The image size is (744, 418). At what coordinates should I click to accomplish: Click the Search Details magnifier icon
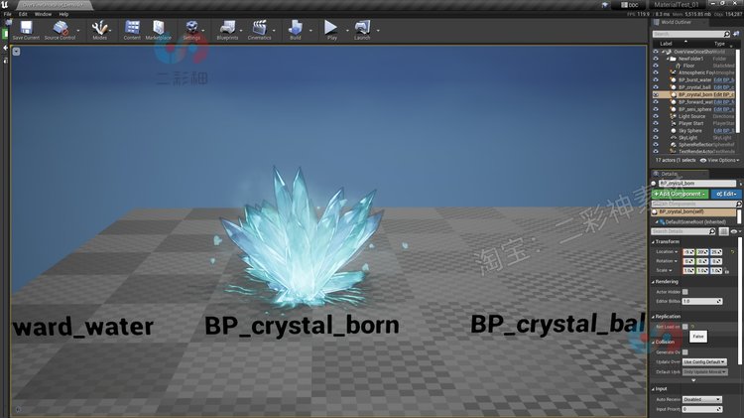coord(711,231)
